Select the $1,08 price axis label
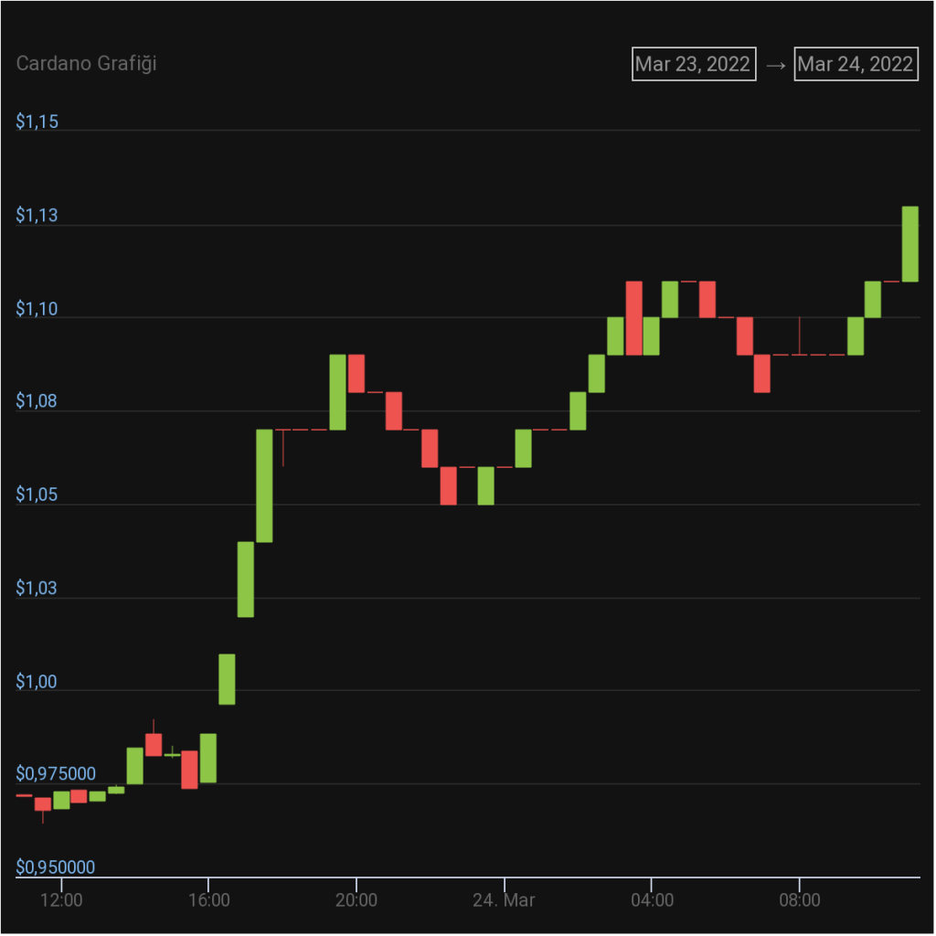Screen dimensions: 936x936 [x=37, y=401]
